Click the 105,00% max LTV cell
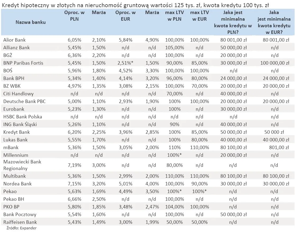The height and width of the screenshot is (232, 295). coord(174,48)
